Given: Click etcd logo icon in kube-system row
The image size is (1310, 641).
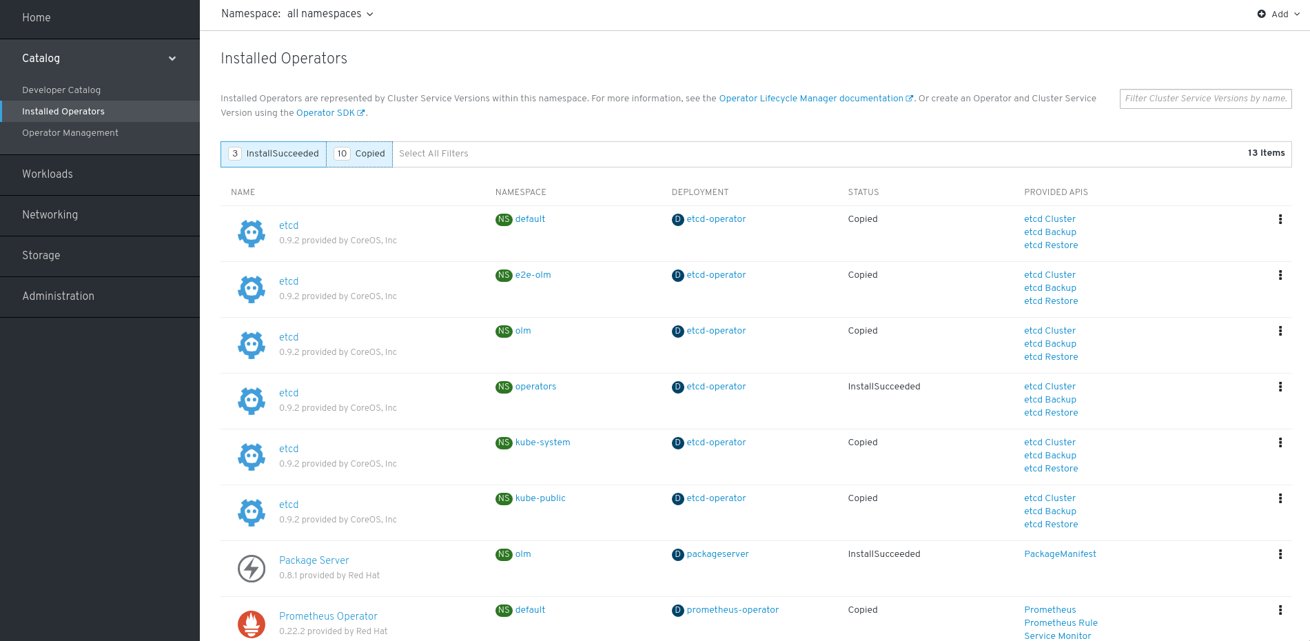Looking at the screenshot, I should coord(252,456).
